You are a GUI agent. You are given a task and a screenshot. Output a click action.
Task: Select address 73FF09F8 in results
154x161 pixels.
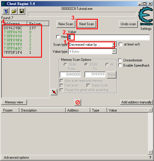click(13, 44)
